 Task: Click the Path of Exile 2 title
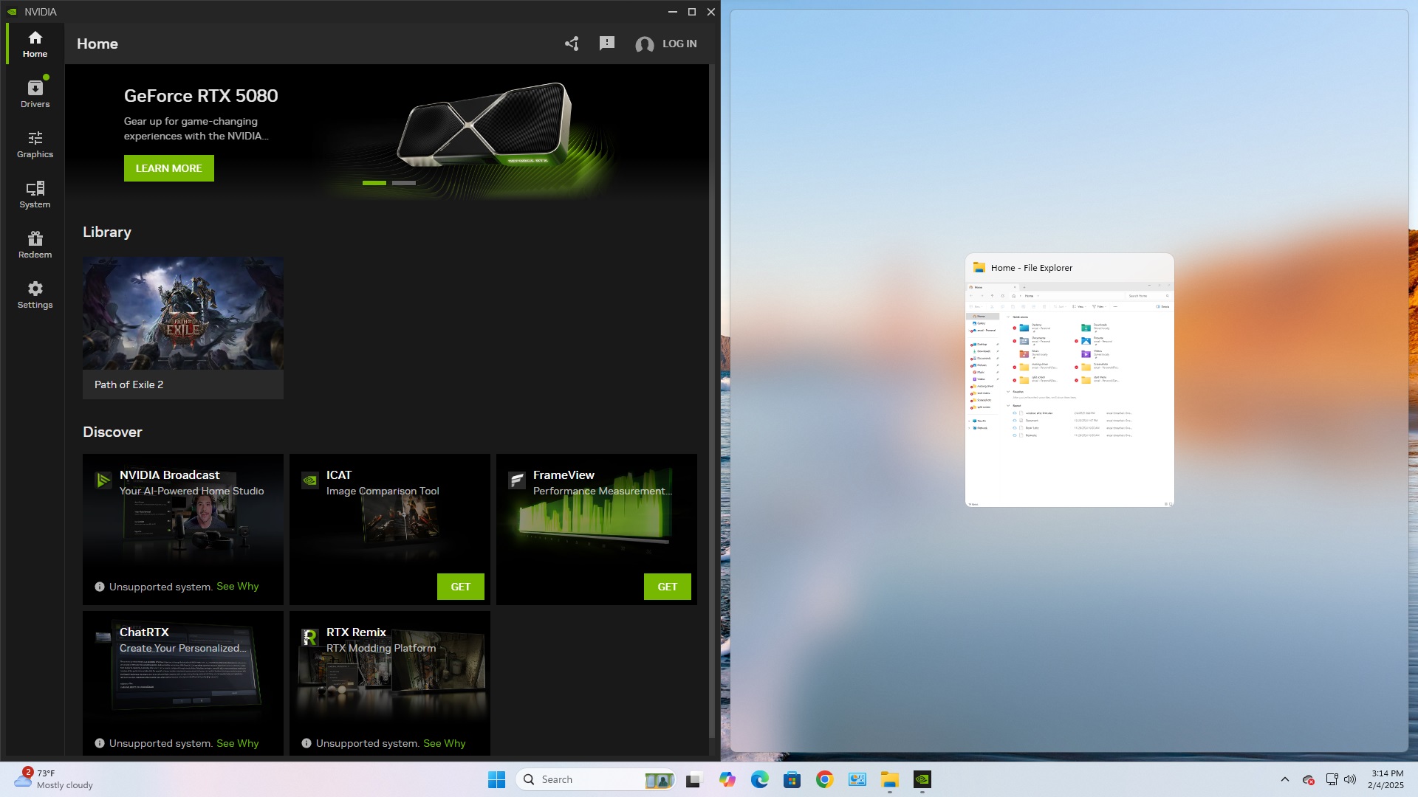coord(129,384)
